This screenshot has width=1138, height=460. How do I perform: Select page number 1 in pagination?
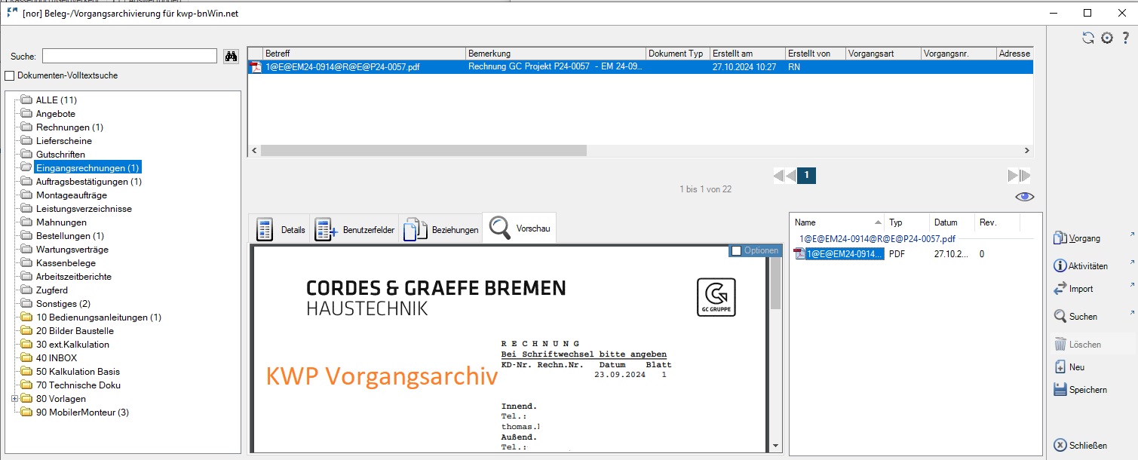[806, 176]
